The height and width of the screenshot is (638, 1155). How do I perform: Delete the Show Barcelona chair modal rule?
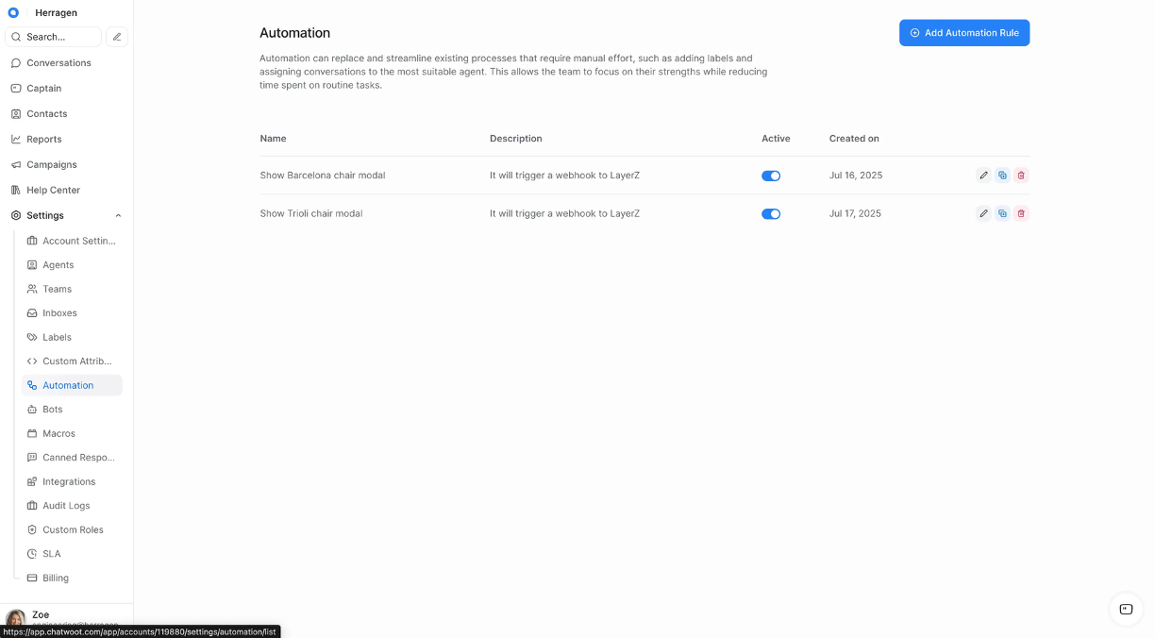pos(1021,175)
